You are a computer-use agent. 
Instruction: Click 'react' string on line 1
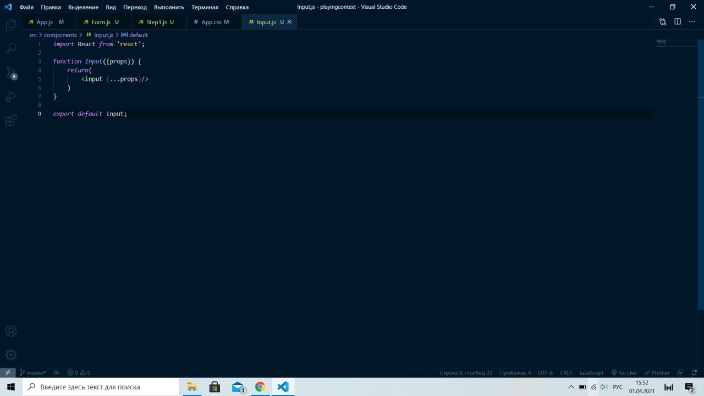pos(129,44)
